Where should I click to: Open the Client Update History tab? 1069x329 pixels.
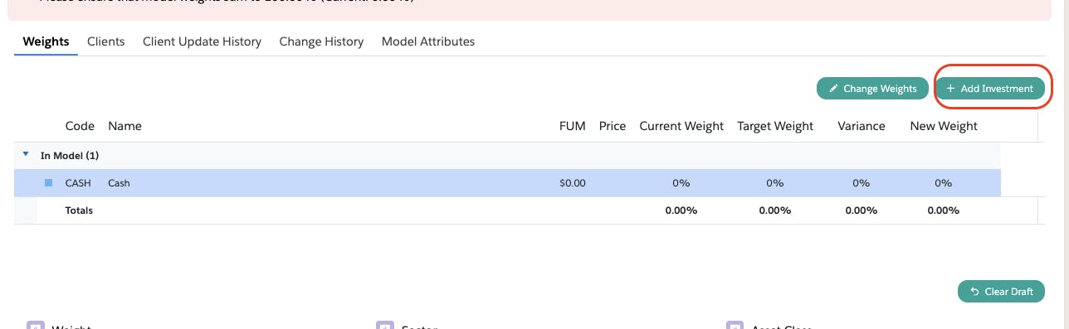click(x=202, y=41)
